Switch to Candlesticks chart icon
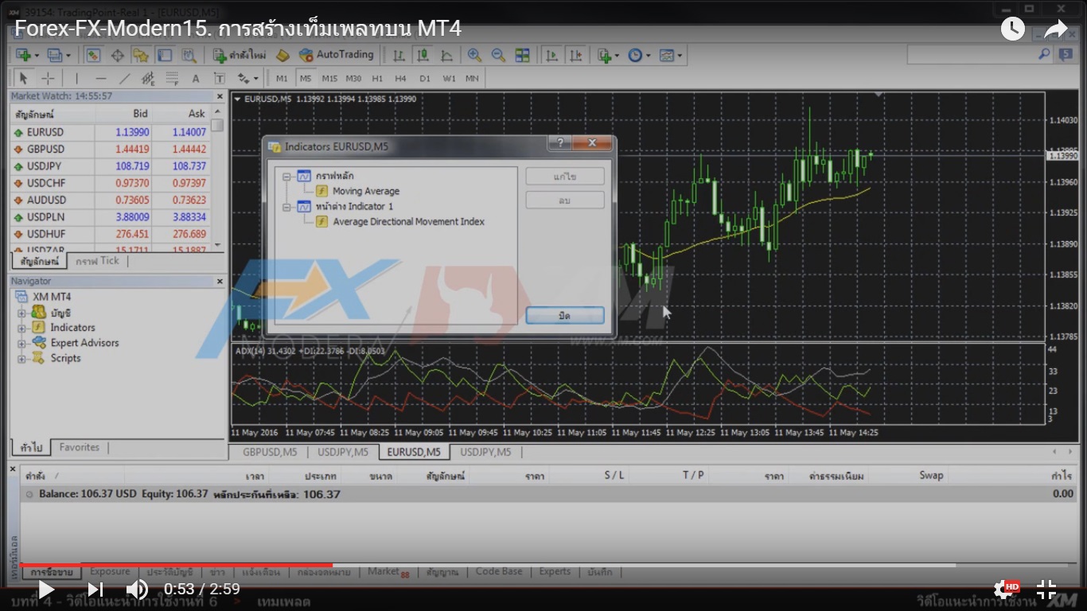 [423, 55]
